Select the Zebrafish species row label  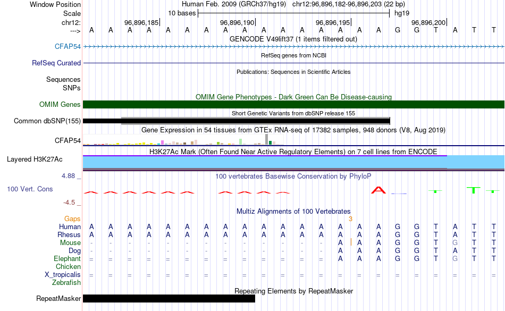[x=66, y=282]
